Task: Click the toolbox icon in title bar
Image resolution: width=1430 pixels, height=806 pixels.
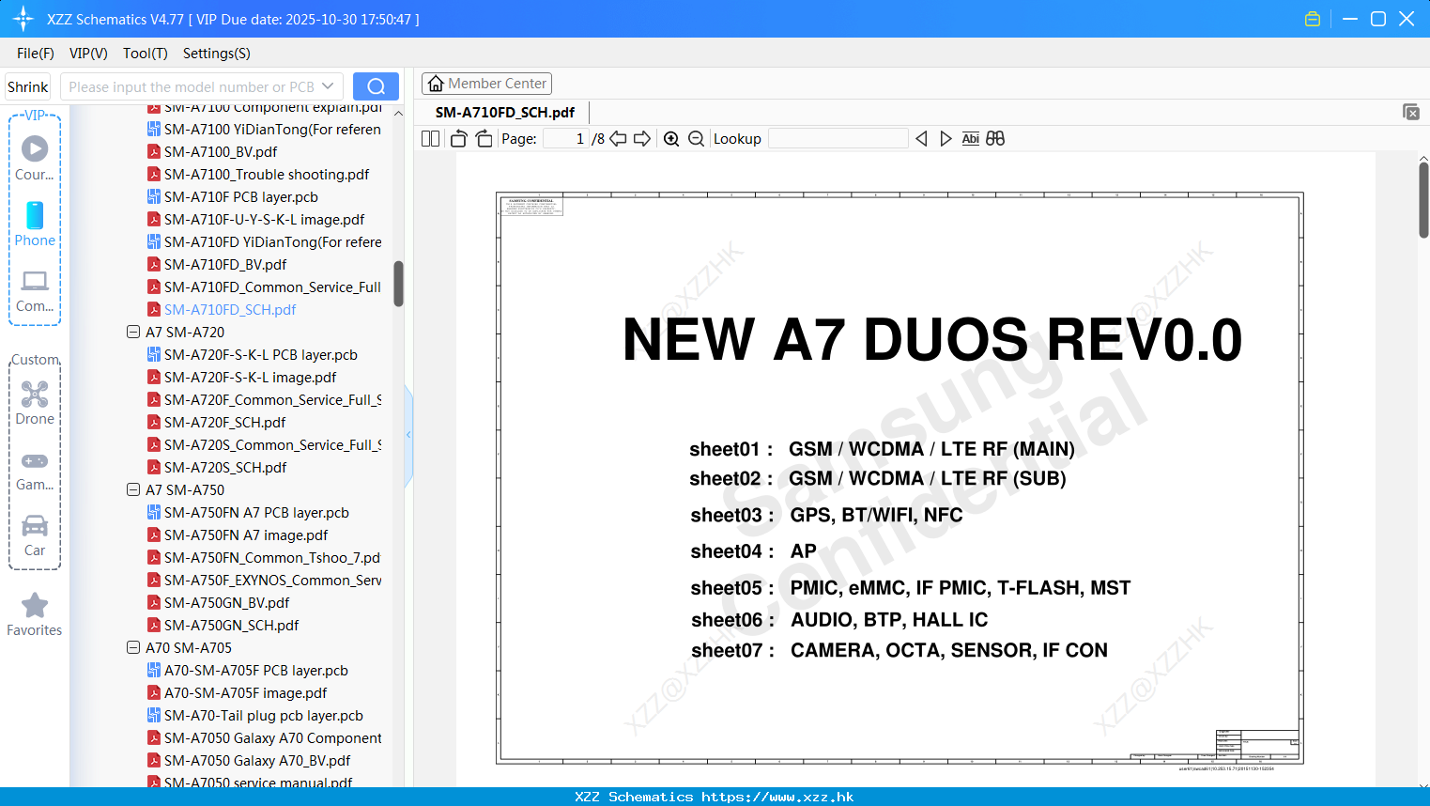Action: coord(1313,19)
